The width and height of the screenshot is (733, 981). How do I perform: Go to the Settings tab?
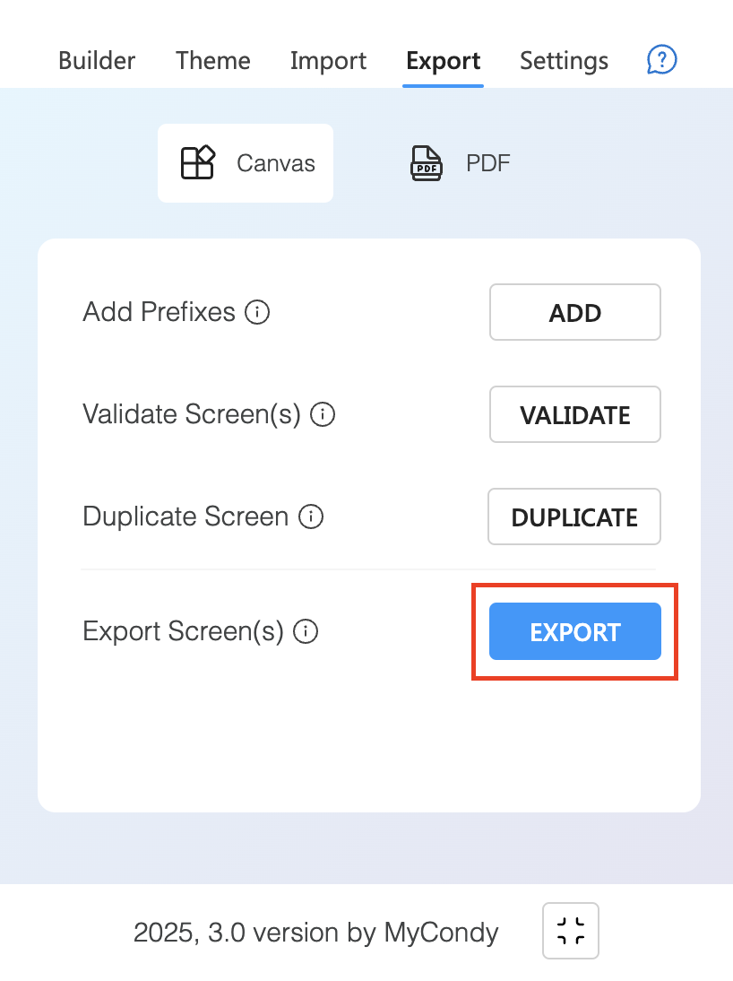click(x=565, y=61)
